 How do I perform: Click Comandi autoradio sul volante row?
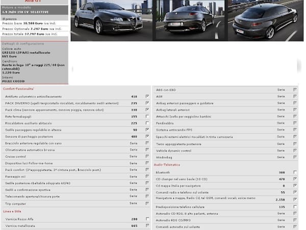226,227
